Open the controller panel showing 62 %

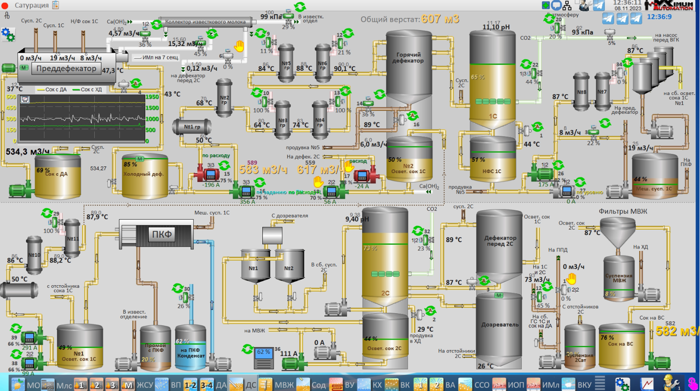coord(264,358)
